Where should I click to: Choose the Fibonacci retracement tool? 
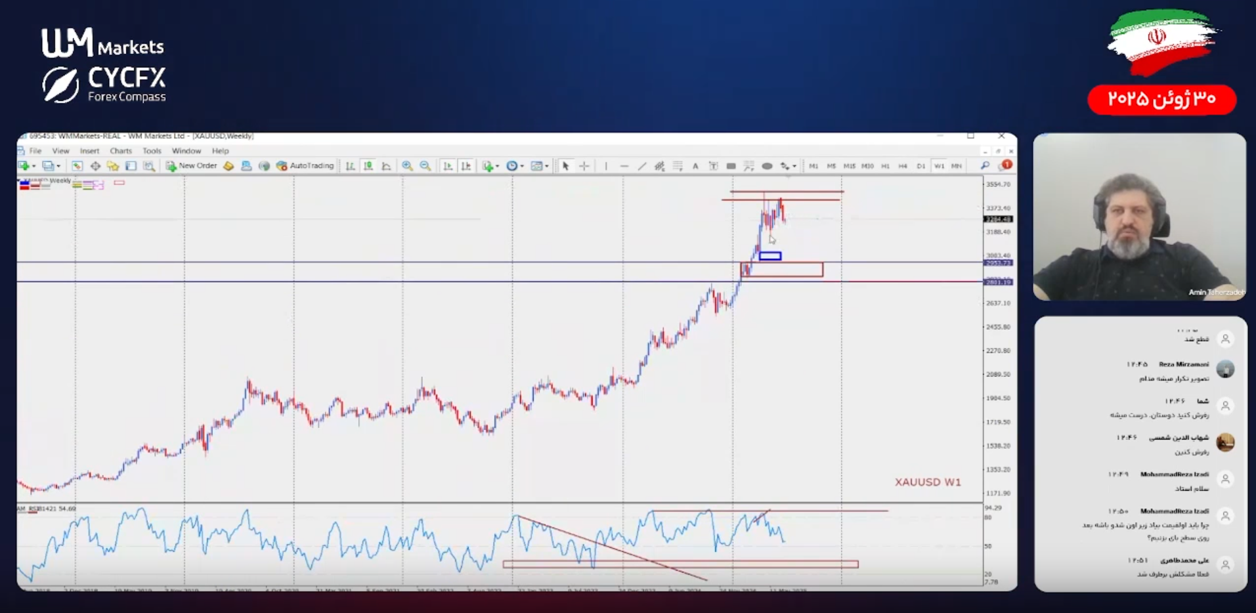(x=678, y=166)
